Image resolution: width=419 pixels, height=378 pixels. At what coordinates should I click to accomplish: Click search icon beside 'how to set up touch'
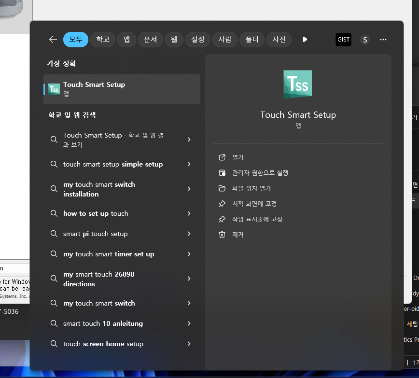click(x=54, y=213)
